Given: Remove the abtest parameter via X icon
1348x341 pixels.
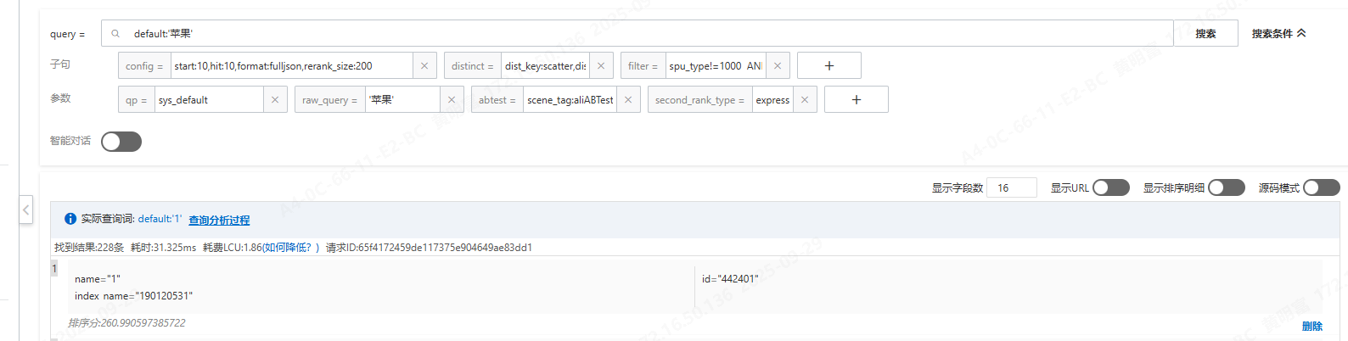Looking at the screenshot, I should [x=628, y=100].
